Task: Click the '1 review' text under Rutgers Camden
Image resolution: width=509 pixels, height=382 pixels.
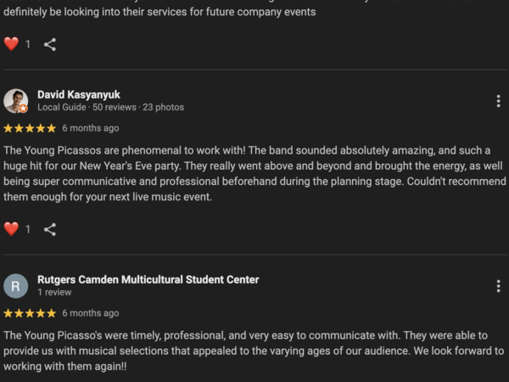Action: click(54, 292)
